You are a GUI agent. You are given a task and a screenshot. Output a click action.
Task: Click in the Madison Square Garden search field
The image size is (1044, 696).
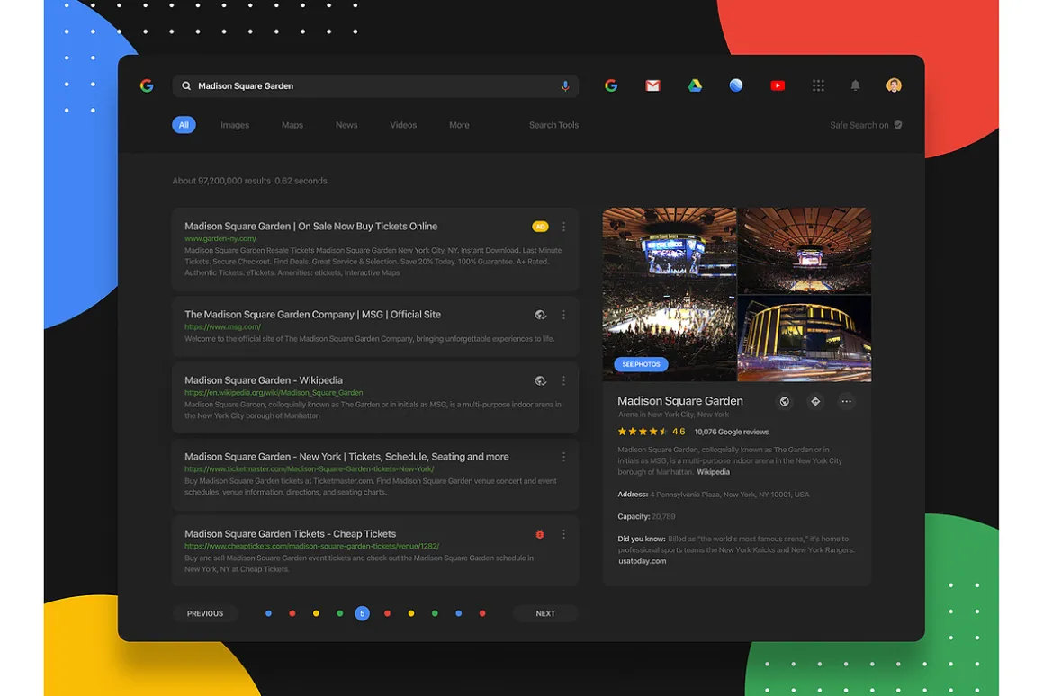pos(375,85)
